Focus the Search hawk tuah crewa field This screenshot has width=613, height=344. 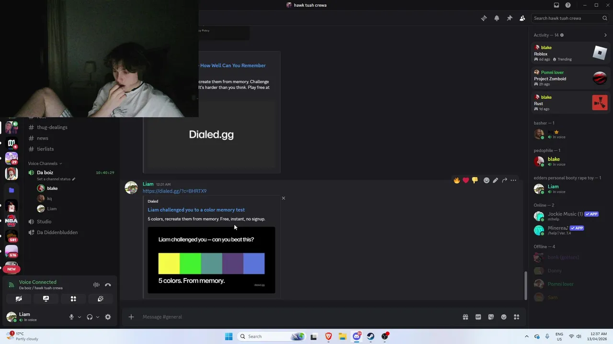[x=570, y=18]
